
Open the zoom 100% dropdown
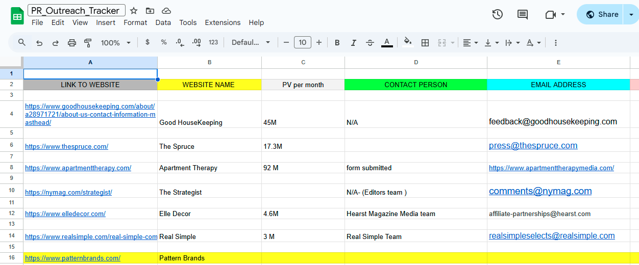(116, 43)
